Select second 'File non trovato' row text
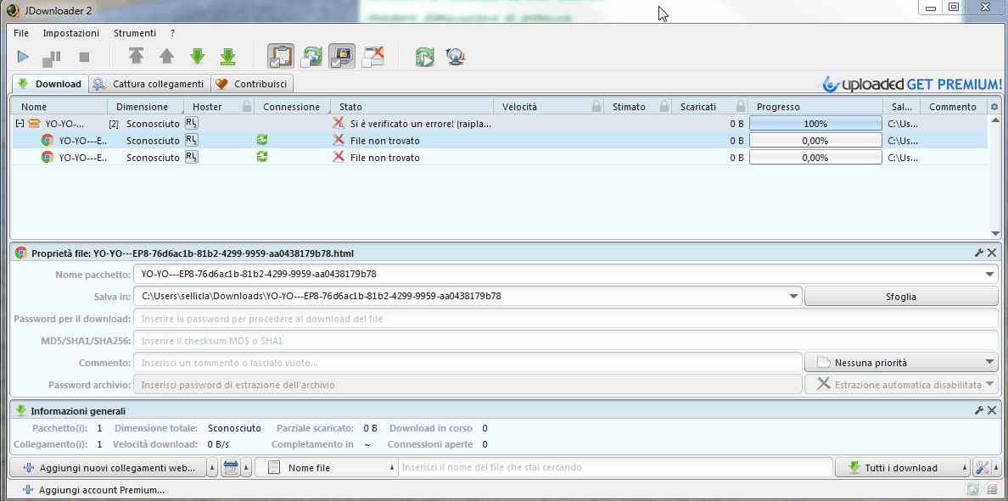The height and width of the screenshot is (501, 1008). click(385, 158)
